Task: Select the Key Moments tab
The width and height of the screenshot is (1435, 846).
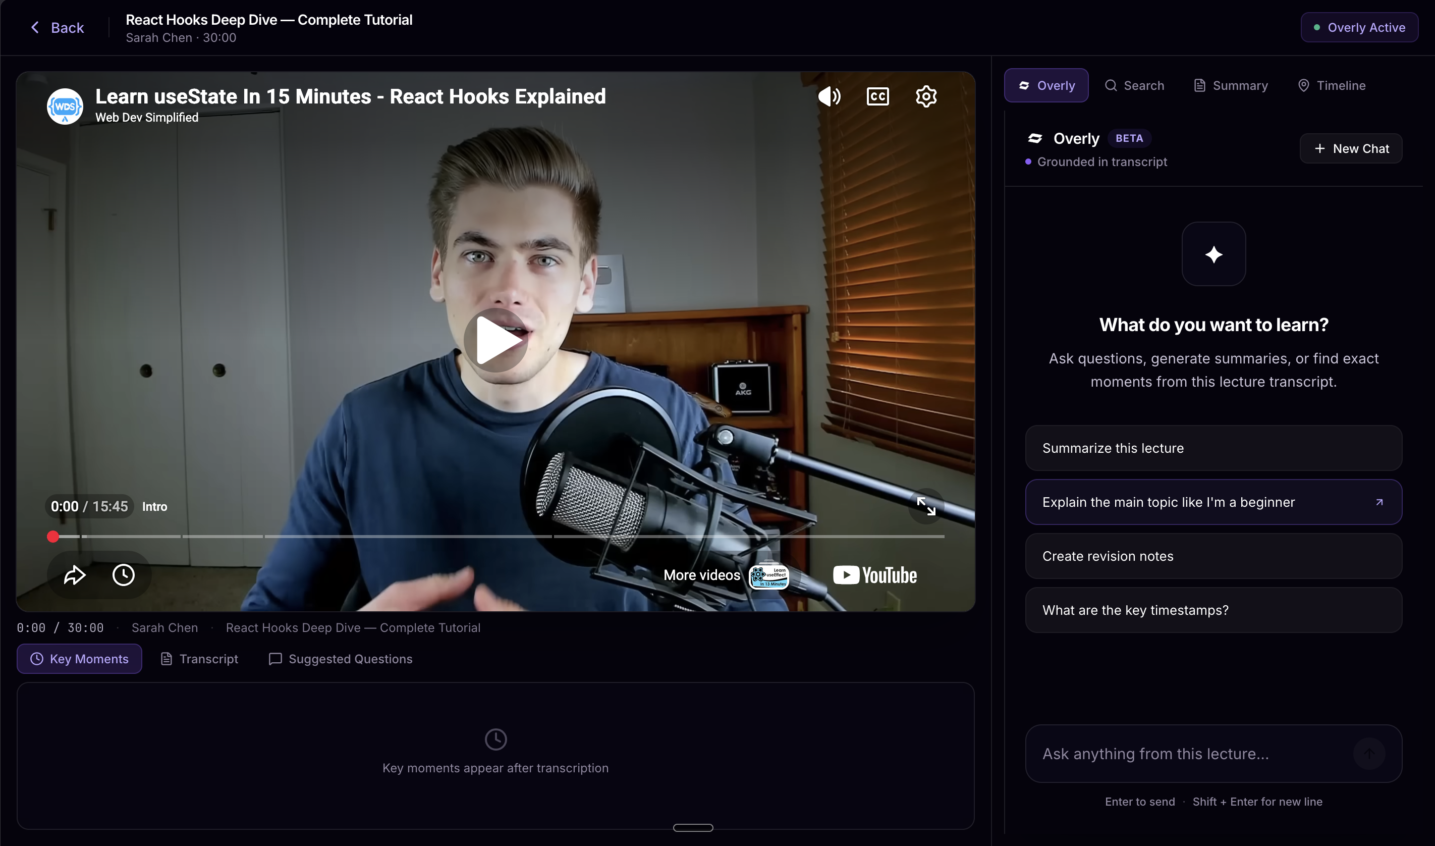Action: pos(79,659)
